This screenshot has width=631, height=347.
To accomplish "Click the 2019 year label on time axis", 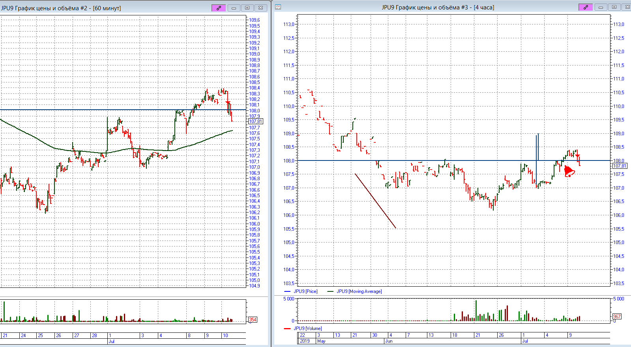I will 305,341.
